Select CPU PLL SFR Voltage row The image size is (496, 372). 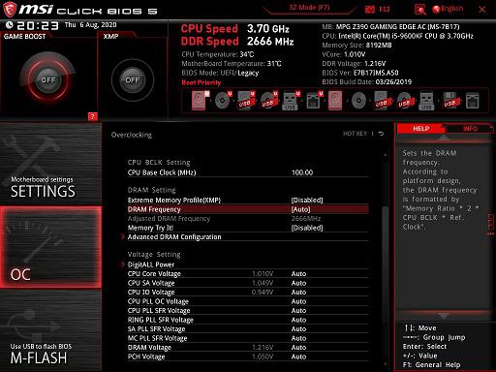point(248,310)
